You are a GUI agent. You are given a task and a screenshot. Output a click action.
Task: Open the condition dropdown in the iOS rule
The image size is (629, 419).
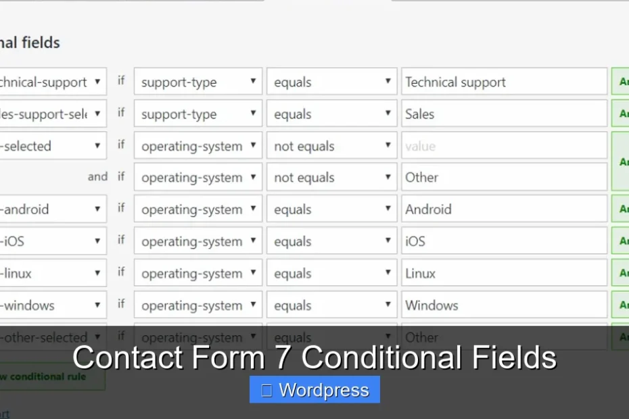[x=331, y=241]
